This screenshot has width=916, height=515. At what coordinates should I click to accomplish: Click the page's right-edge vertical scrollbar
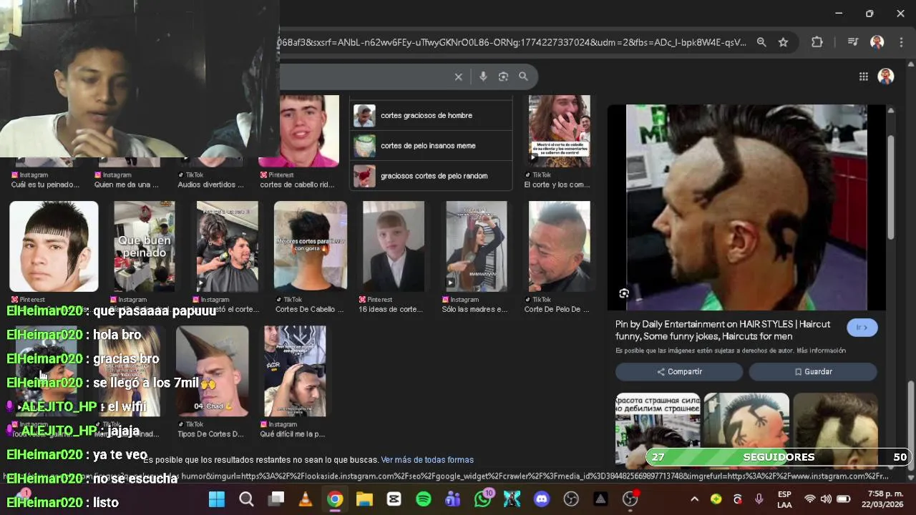point(911,422)
